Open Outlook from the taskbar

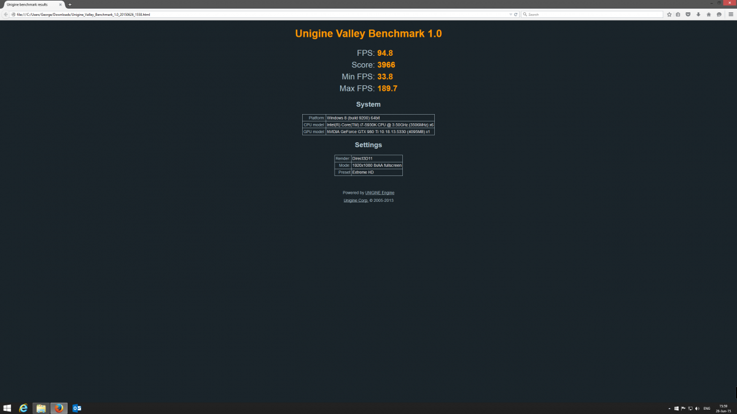[77, 408]
